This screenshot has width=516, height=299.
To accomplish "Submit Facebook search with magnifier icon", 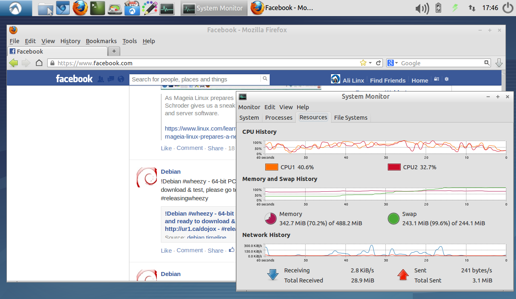I will tap(265, 79).
